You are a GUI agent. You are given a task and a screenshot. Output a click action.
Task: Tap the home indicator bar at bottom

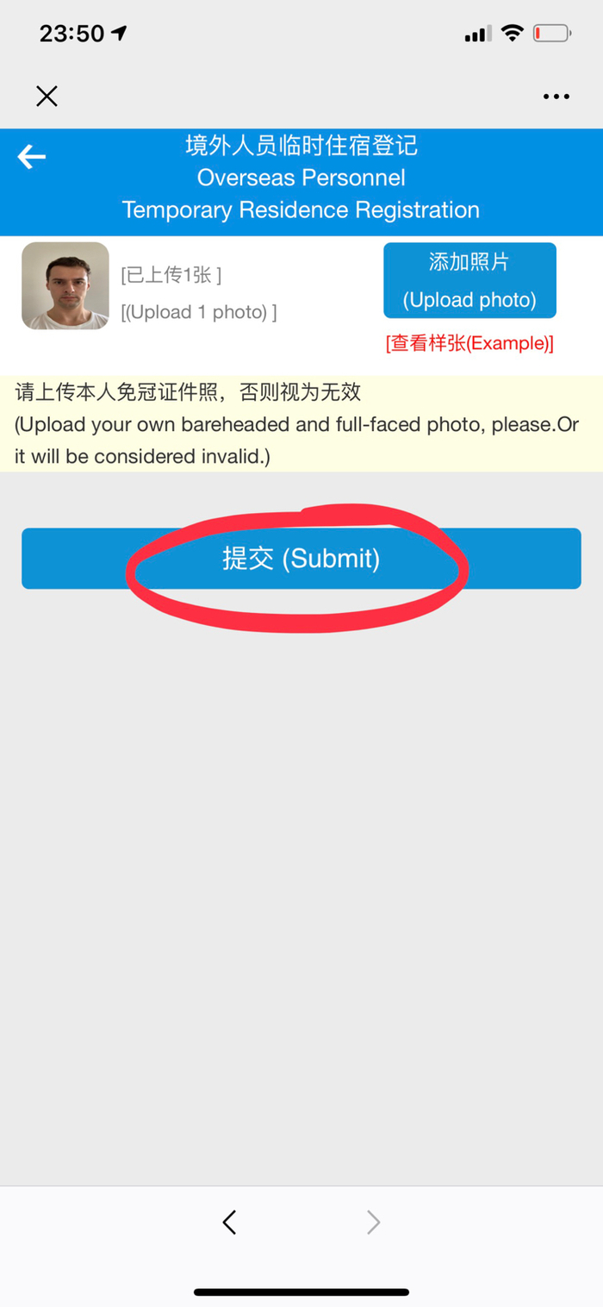pyautogui.click(x=301, y=1291)
